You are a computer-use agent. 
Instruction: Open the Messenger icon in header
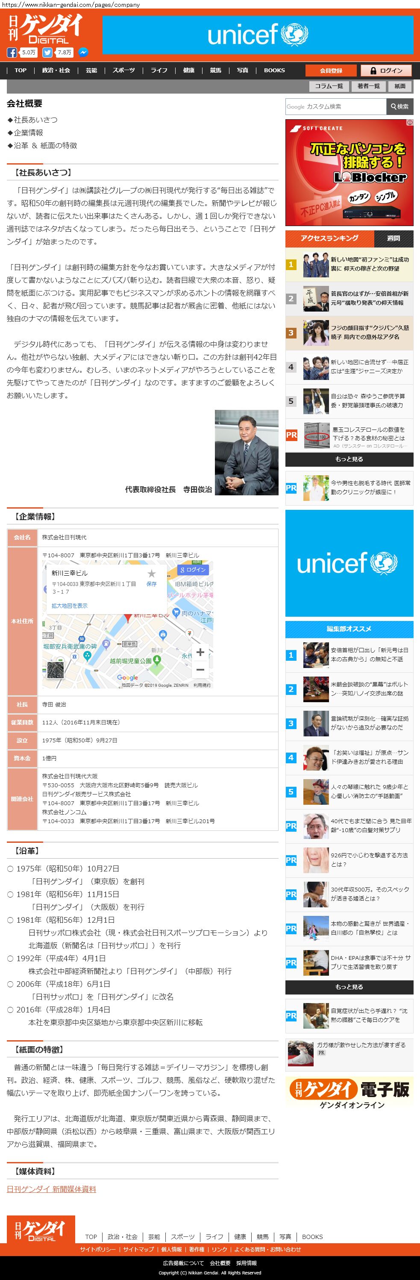point(83,52)
